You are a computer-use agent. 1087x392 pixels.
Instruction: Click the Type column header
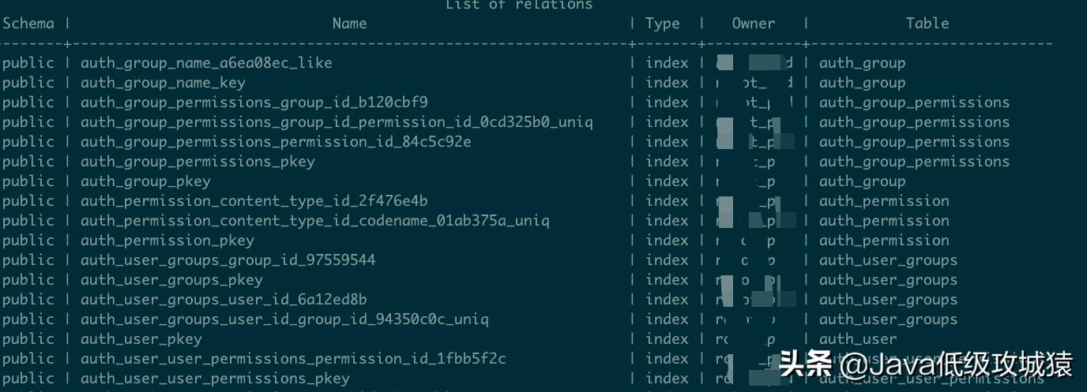pos(662,24)
